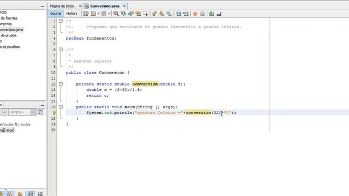349x196 pixels.
Task: Click line number 20 in the gutter
Action: click(x=53, y=130)
